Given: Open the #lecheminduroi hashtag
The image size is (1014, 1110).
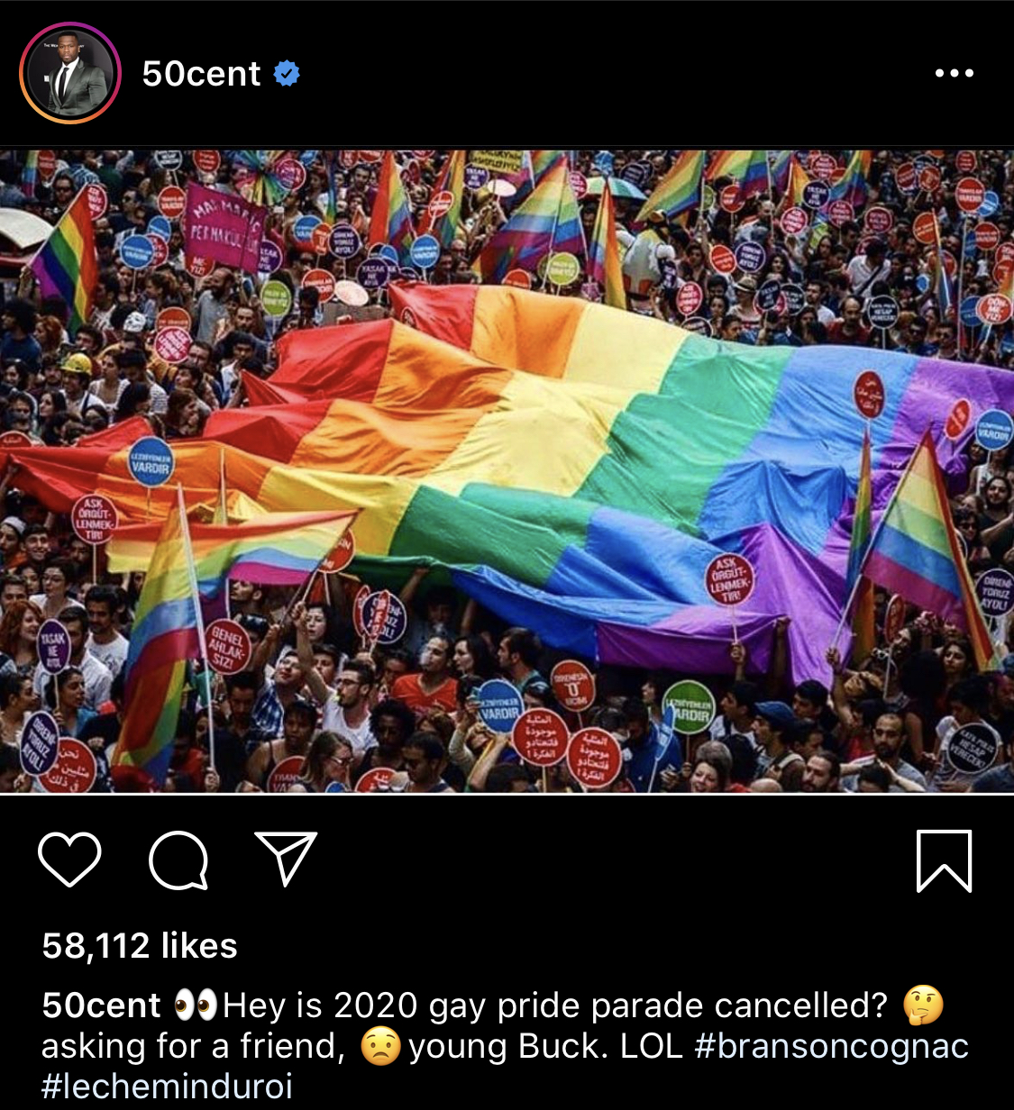Looking at the screenshot, I should click(168, 1086).
